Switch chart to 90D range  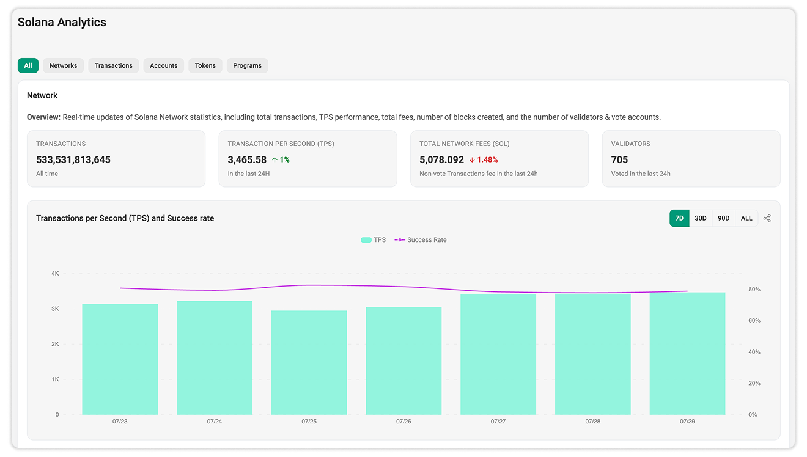pos(724,218)
